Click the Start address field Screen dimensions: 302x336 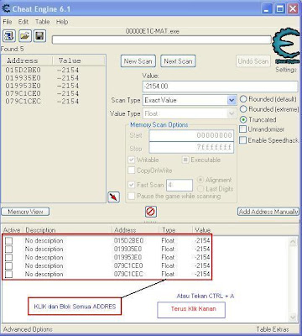pos(191,135)
